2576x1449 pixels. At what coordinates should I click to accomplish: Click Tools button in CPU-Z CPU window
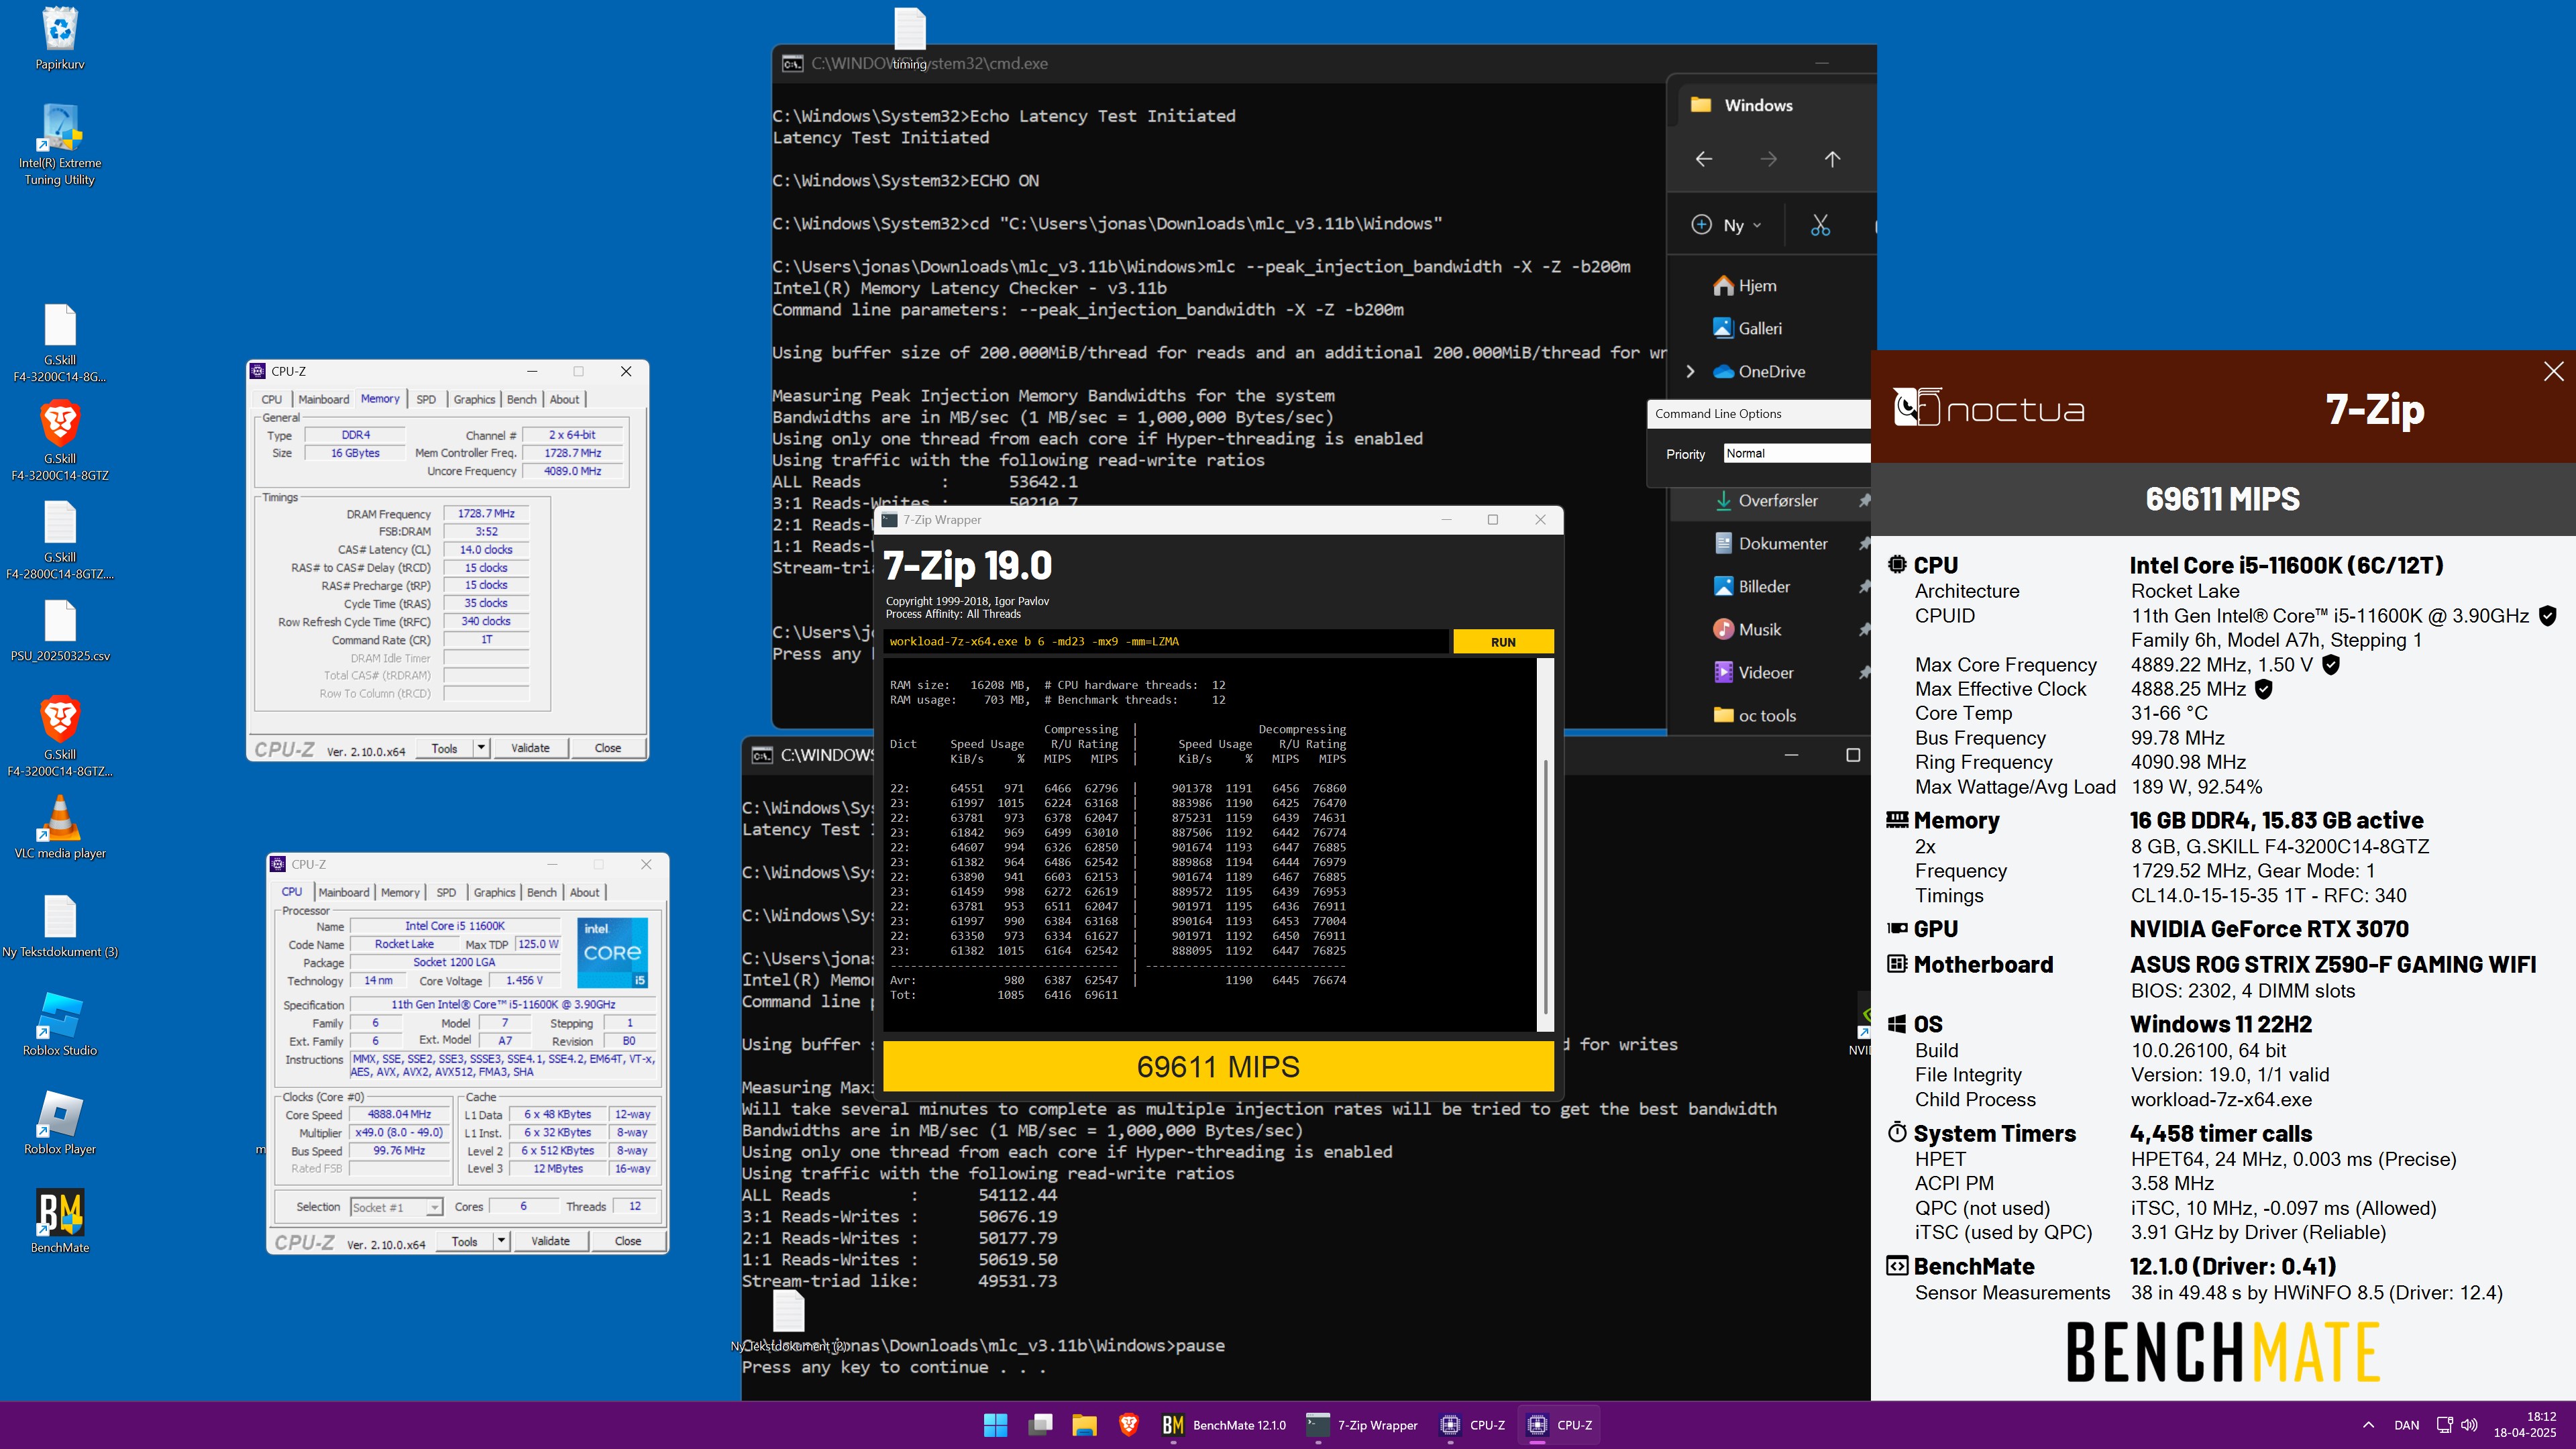click(x=465, y=1241)
